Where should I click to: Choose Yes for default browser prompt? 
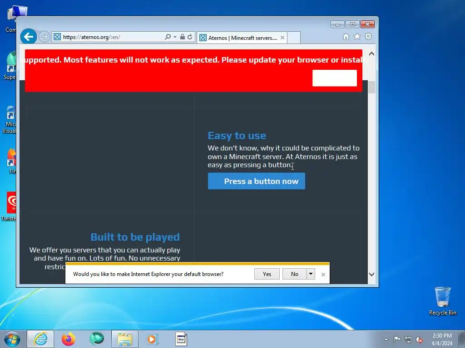click(267, 274)
